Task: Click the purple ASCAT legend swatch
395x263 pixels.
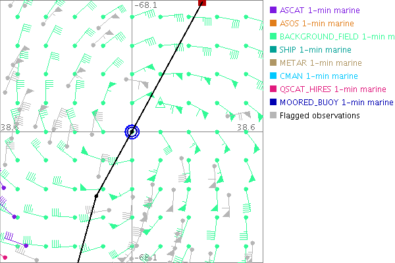Action: [x=273, y=11]
